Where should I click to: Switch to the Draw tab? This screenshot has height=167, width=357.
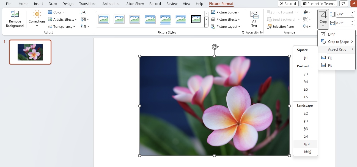(x=53, y=4)
